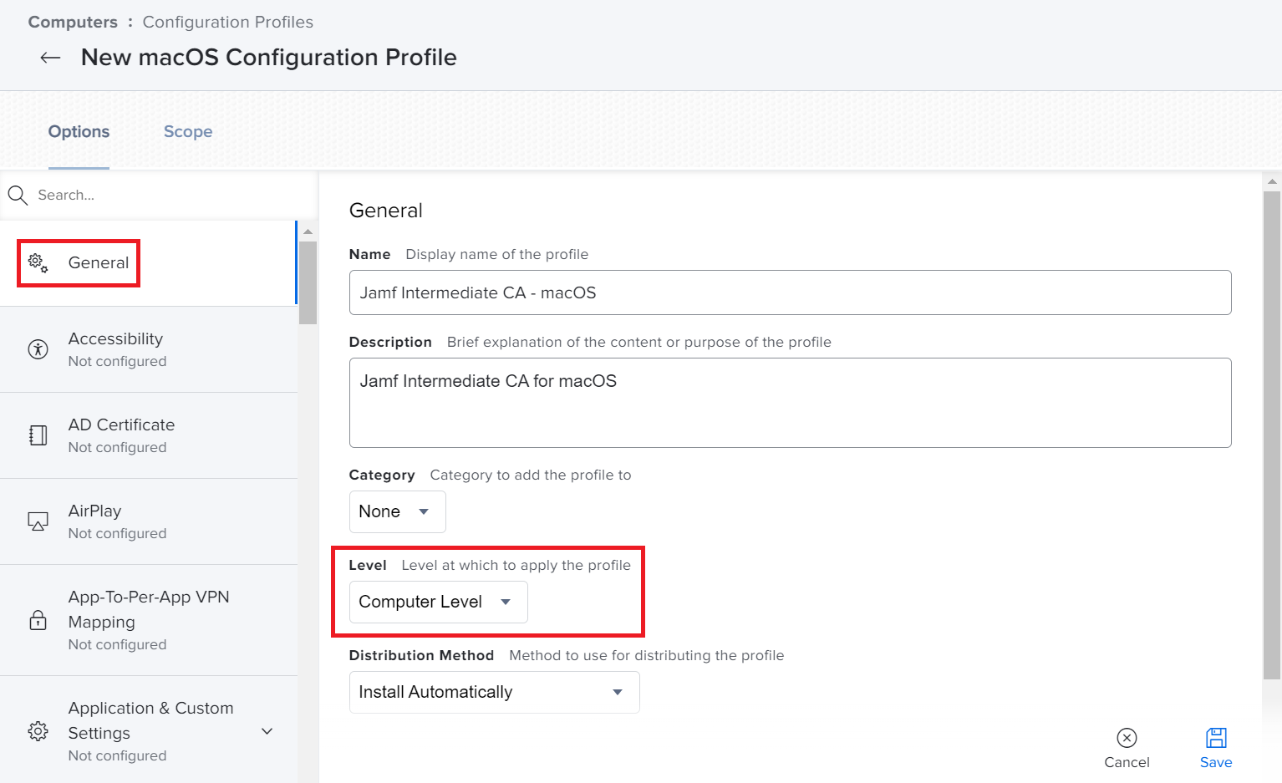1282x783 pixels.
Task: Click 'Not configured' under AirPlay
Action: tap(117, 533)
